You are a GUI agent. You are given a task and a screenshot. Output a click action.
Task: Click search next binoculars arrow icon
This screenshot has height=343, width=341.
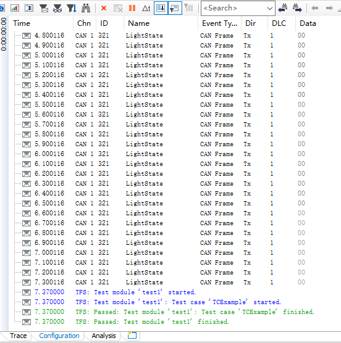coord(297,8)
